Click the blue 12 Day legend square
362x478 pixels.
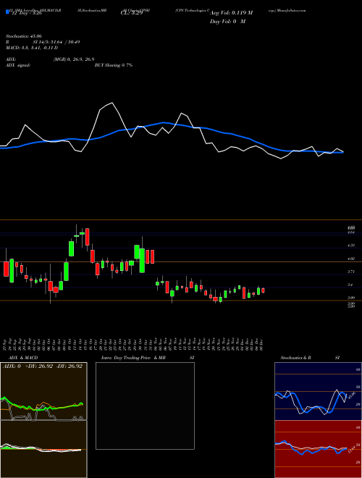7,12
